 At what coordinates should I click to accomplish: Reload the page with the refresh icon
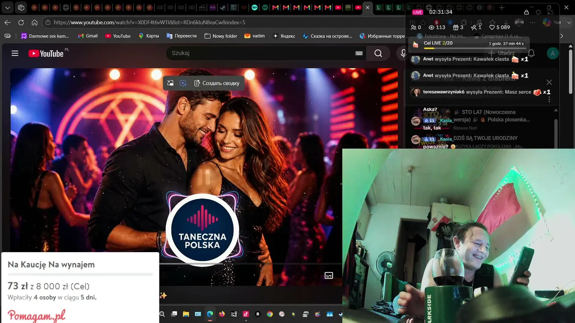click(x=21, y=22)
